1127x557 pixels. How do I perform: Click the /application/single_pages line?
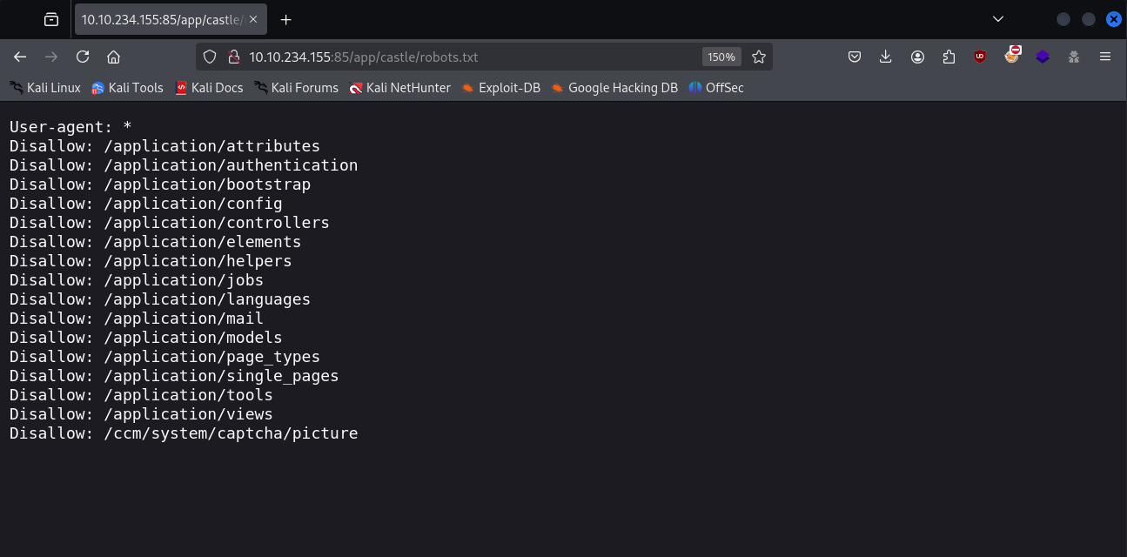click(174, 376)
